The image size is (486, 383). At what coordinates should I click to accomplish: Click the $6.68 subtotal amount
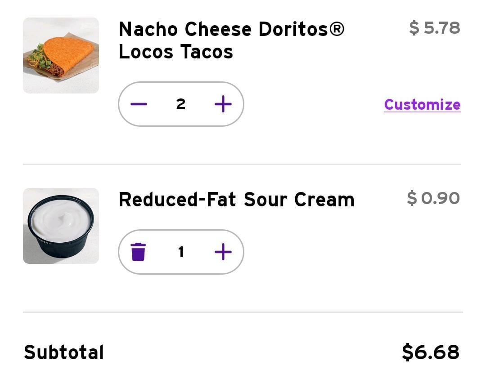(x=430, y=352)
